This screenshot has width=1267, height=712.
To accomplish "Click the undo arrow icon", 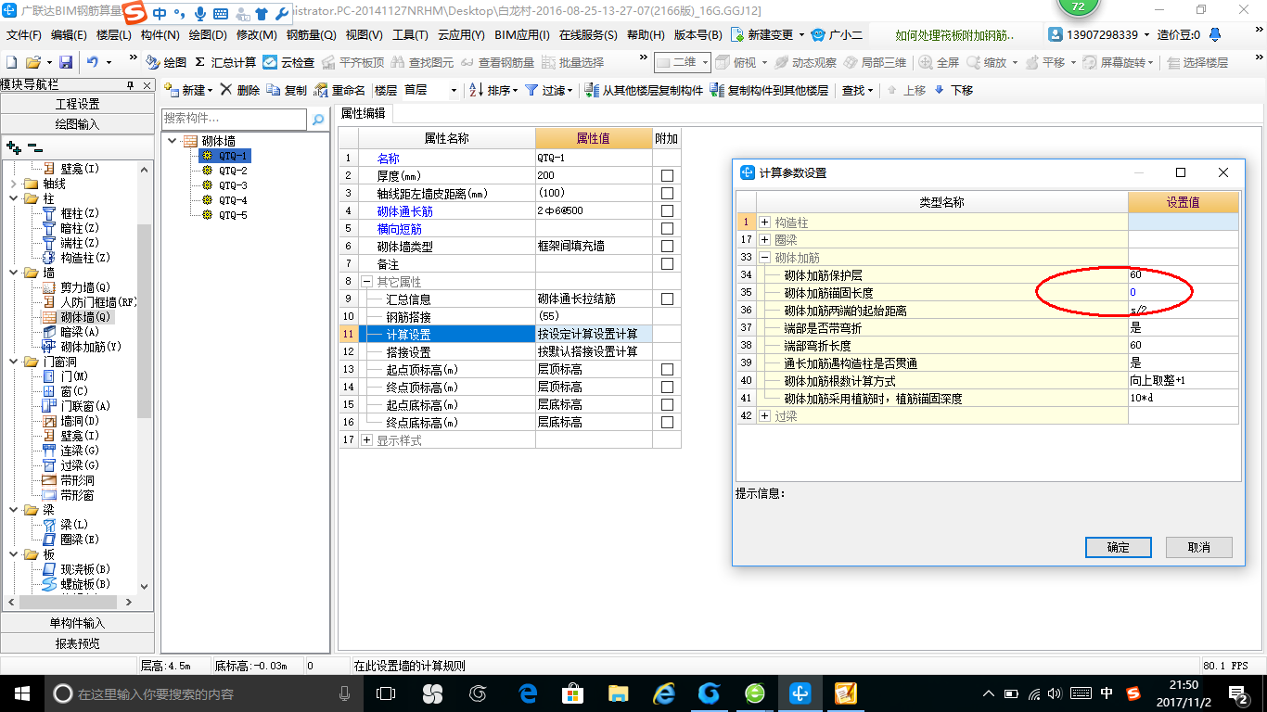I will (93, 62).
